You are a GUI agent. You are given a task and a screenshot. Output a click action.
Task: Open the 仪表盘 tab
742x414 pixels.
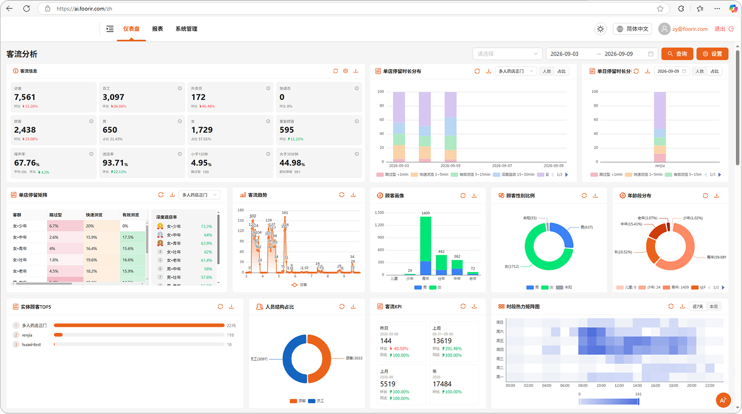point(131,29)
